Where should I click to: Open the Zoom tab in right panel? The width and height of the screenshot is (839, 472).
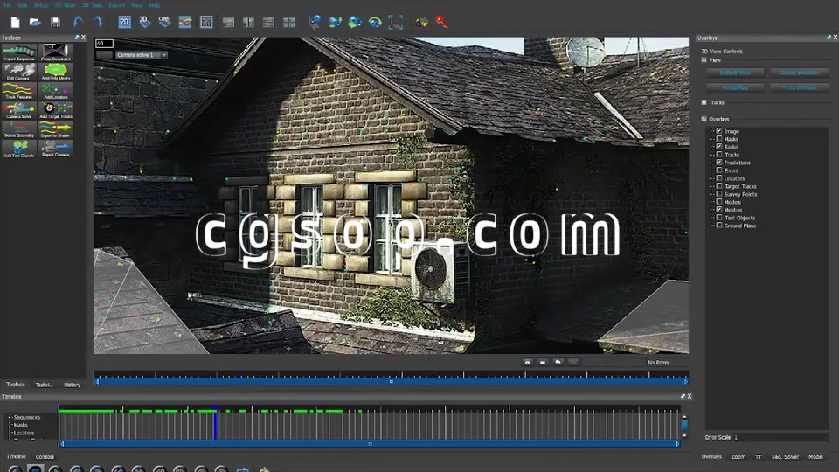[x=738, y=456]
